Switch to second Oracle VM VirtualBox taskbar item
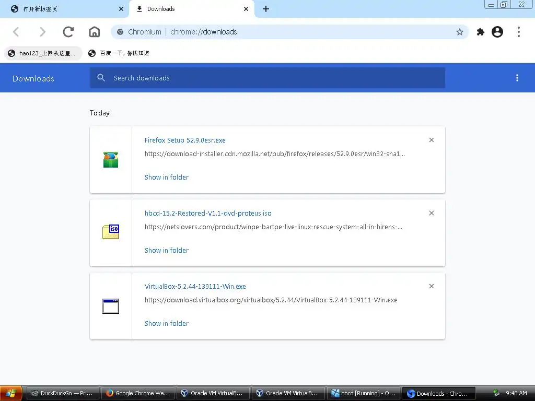 [x=288, y=393]
